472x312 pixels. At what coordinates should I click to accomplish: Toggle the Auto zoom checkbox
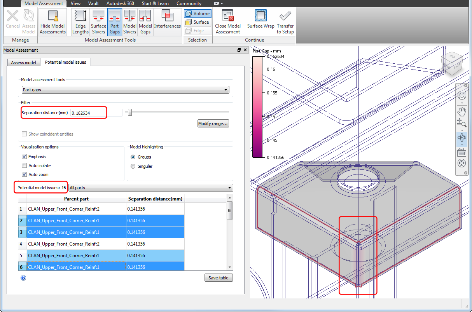[x=24, y=174]
